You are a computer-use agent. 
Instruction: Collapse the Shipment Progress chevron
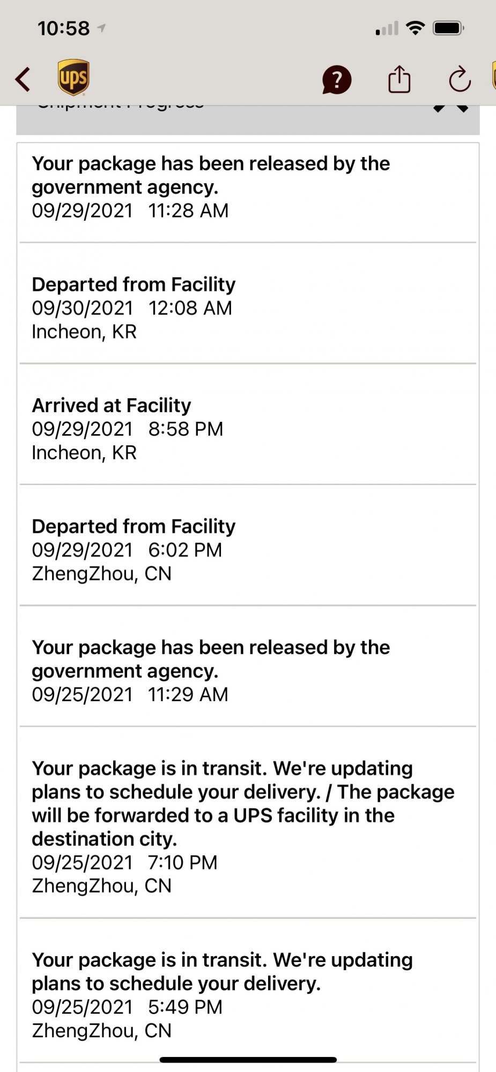click(x=451, y=109)
